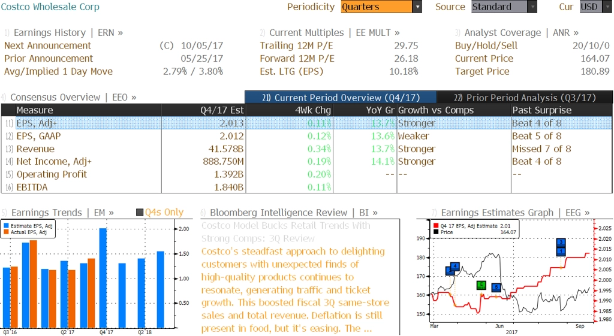
Task: Toggle the Q4s Only checkbox
Action: point(139,213)
